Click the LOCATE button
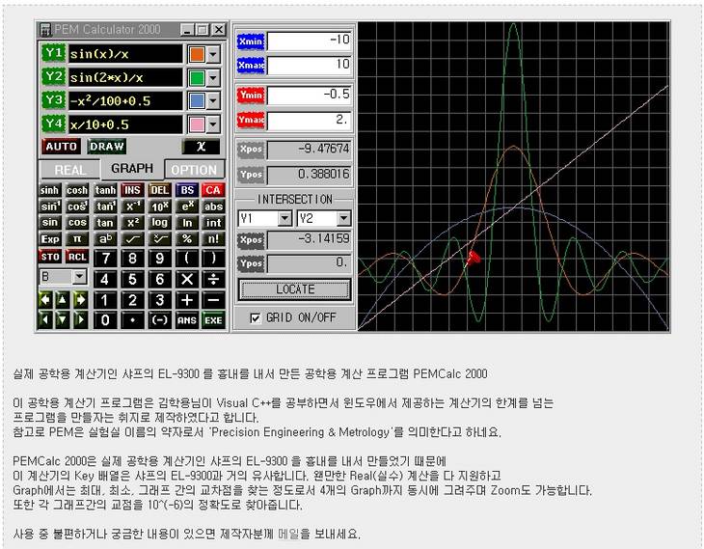Screen dimensions: 704x549 (x=294, y=289)
